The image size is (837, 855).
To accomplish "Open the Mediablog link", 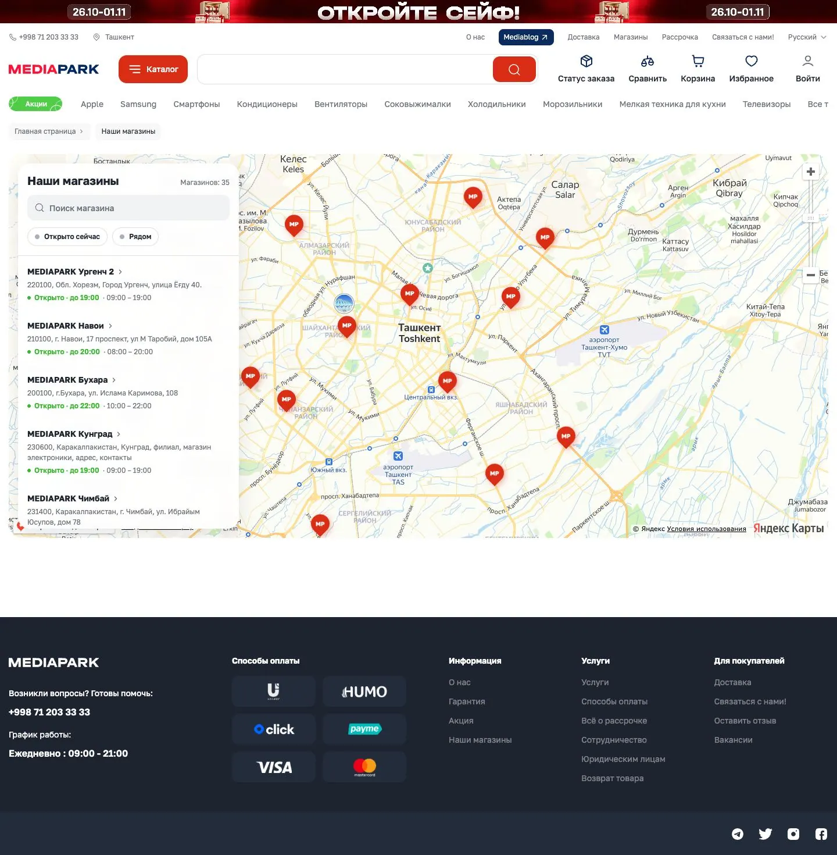I will pos(526,37).
